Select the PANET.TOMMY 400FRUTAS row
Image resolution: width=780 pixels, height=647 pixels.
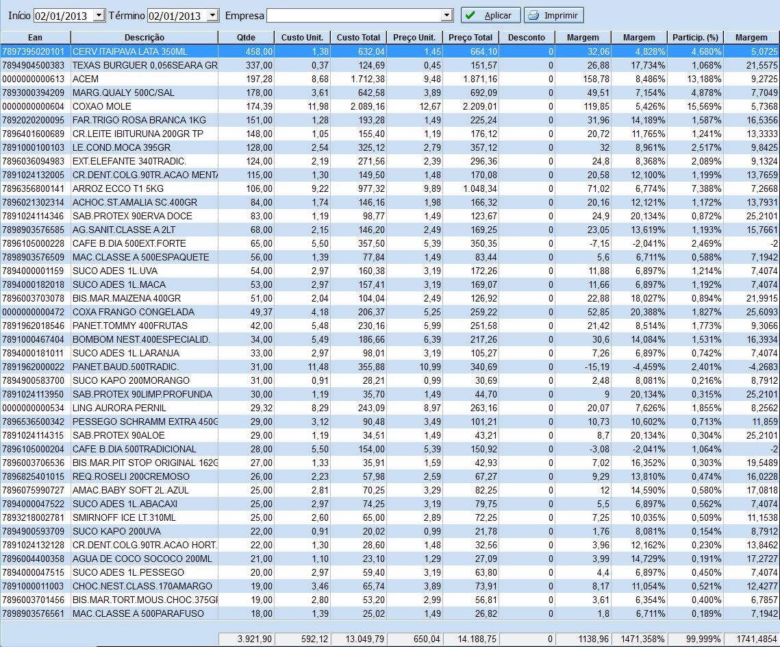390,326
